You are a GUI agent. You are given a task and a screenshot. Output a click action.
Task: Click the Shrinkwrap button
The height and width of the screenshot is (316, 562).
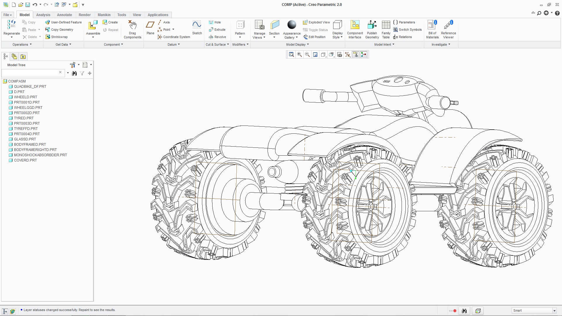pos(56,37)
